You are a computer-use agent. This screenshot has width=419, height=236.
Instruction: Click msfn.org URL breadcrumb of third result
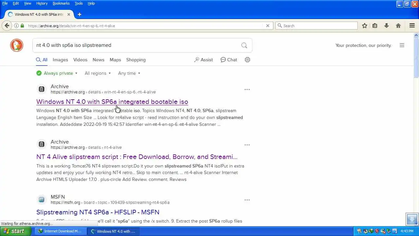(110, 203)
